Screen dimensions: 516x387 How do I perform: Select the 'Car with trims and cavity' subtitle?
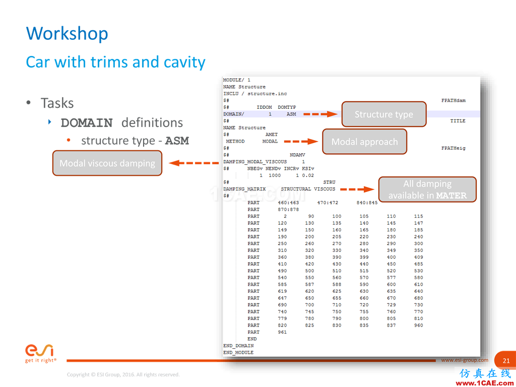click(x=115, y=62)
